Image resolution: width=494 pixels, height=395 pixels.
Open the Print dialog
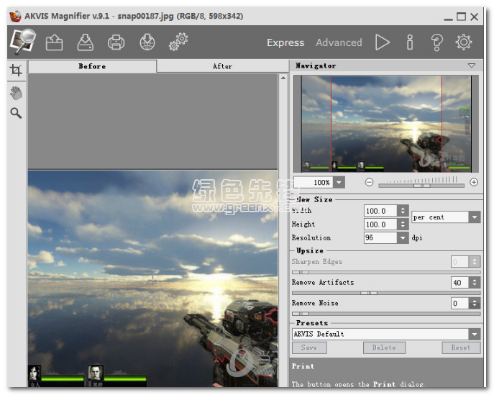coord(116,42)
